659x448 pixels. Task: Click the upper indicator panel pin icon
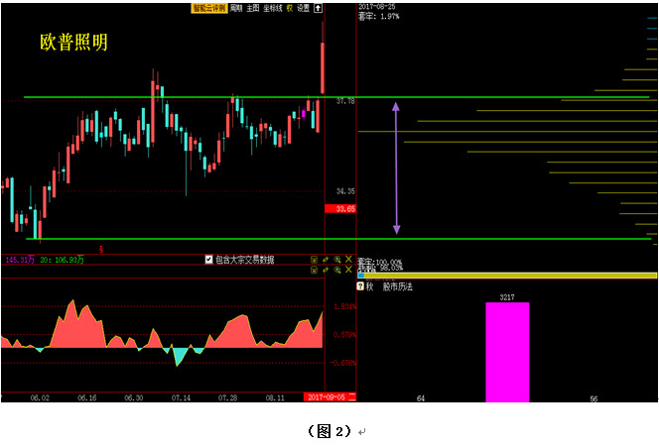[326, 260]
